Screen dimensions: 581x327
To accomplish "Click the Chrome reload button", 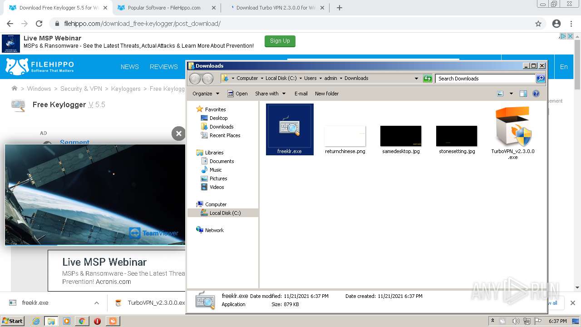I will (39, 24).
